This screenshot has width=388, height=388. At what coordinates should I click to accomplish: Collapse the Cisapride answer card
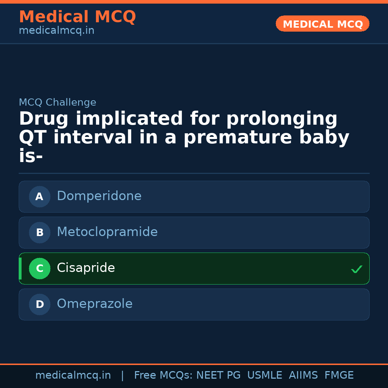tap(194, 268)
